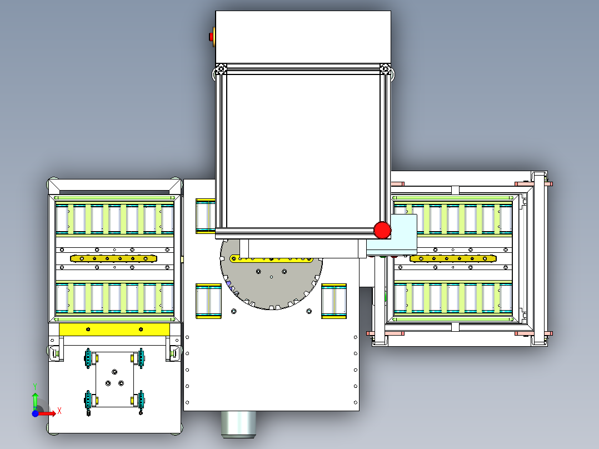The height and width of the screenshot is (449, 599).
Task: Select the small roller left of the frame
Action: pyautogui.click(x=206, y=216)
